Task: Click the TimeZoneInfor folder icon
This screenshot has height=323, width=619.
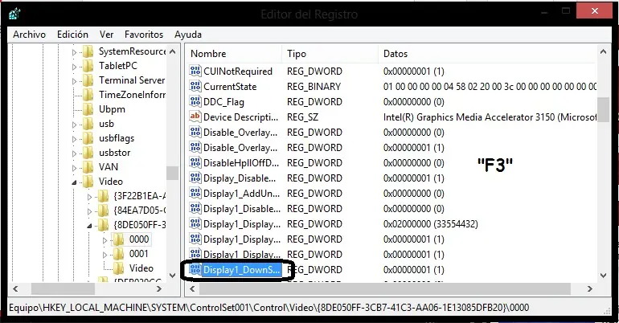Action: click(x=88, y=95)
